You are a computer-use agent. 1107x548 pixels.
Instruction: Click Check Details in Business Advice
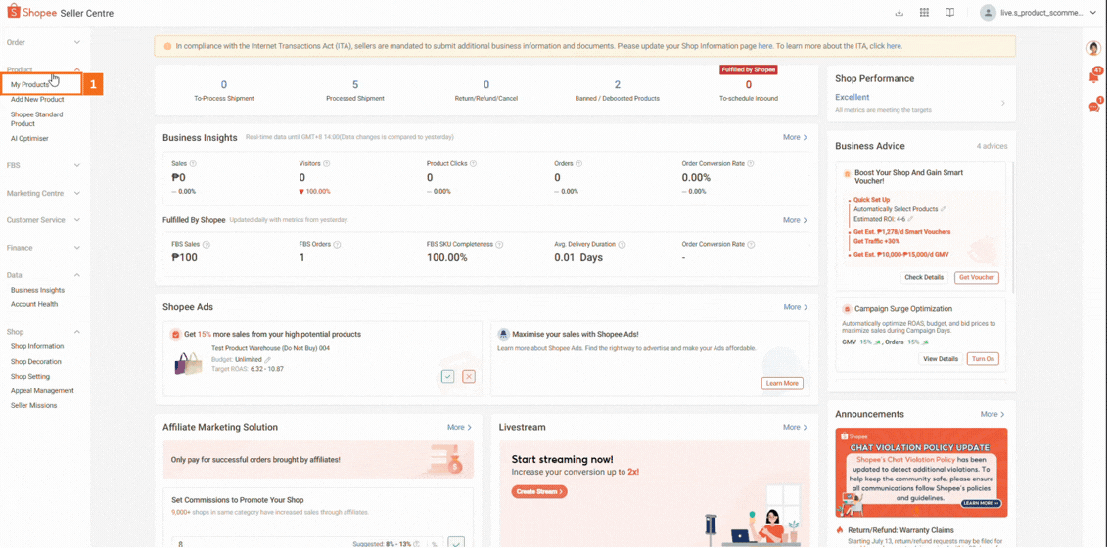pos(925,278)
